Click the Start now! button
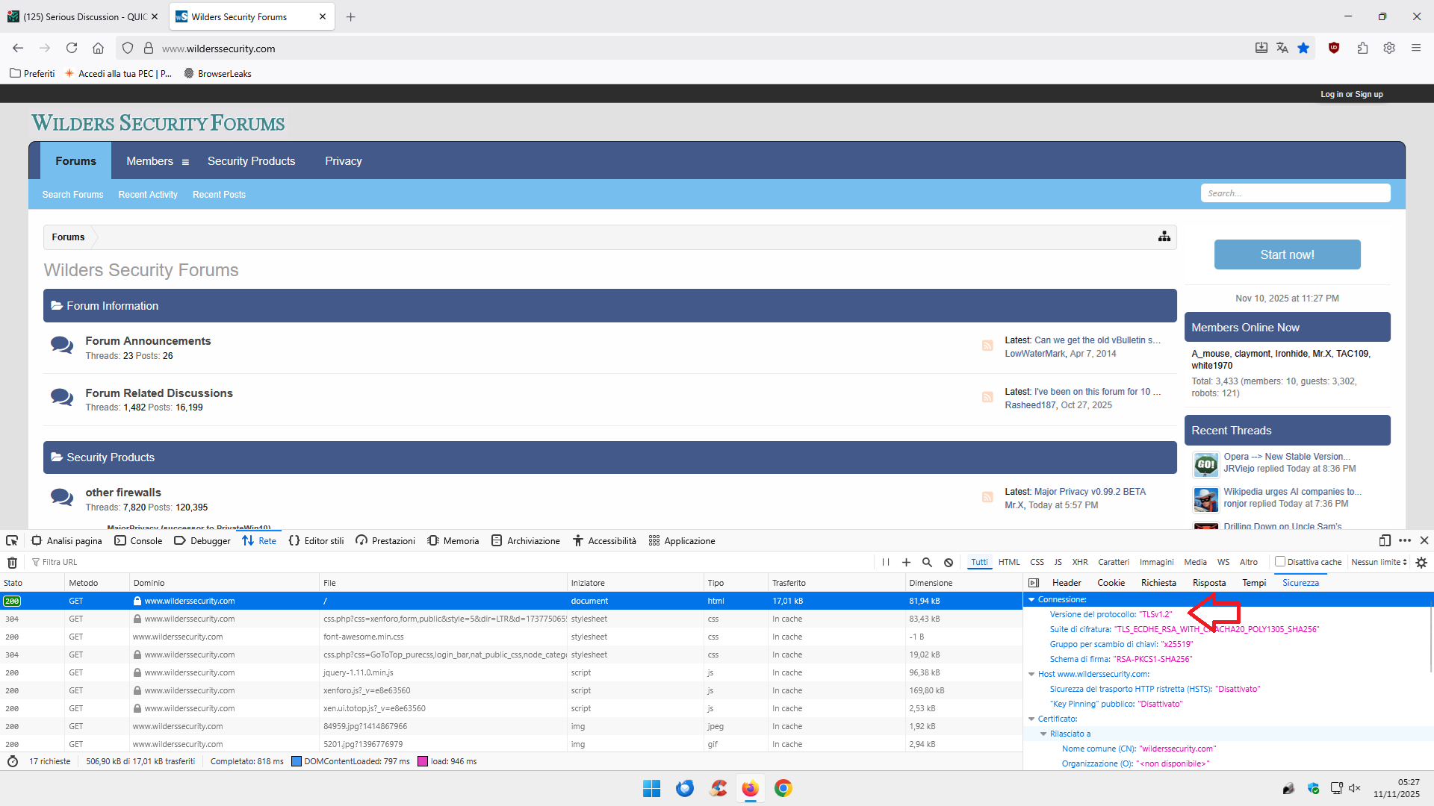The height and width of the screenshot is (806, 1434). click(x=1287, y=254)
